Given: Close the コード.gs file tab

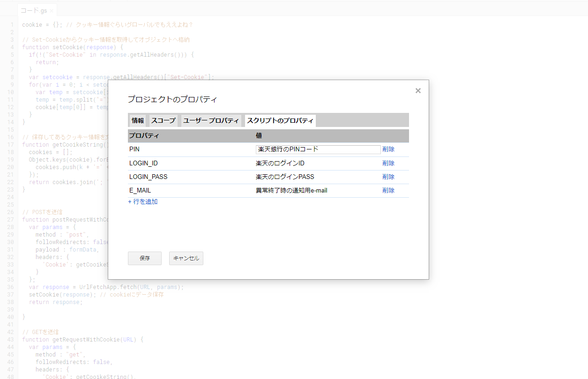Looking at the screenshot, I should (x=52, y=11).
